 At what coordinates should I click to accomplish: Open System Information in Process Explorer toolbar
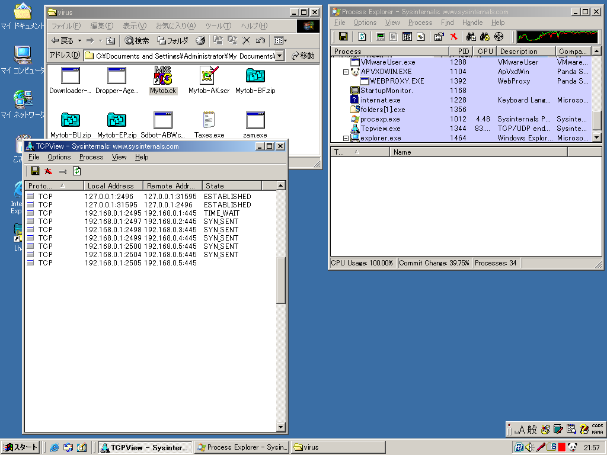pyautogui.click(x=380, y=37)
